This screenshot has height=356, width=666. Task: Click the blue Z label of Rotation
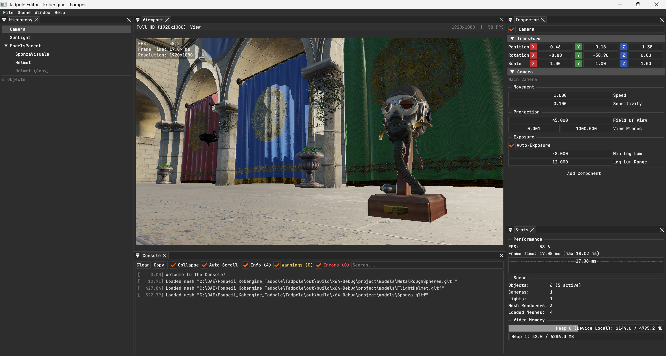(x=624, y=55)
